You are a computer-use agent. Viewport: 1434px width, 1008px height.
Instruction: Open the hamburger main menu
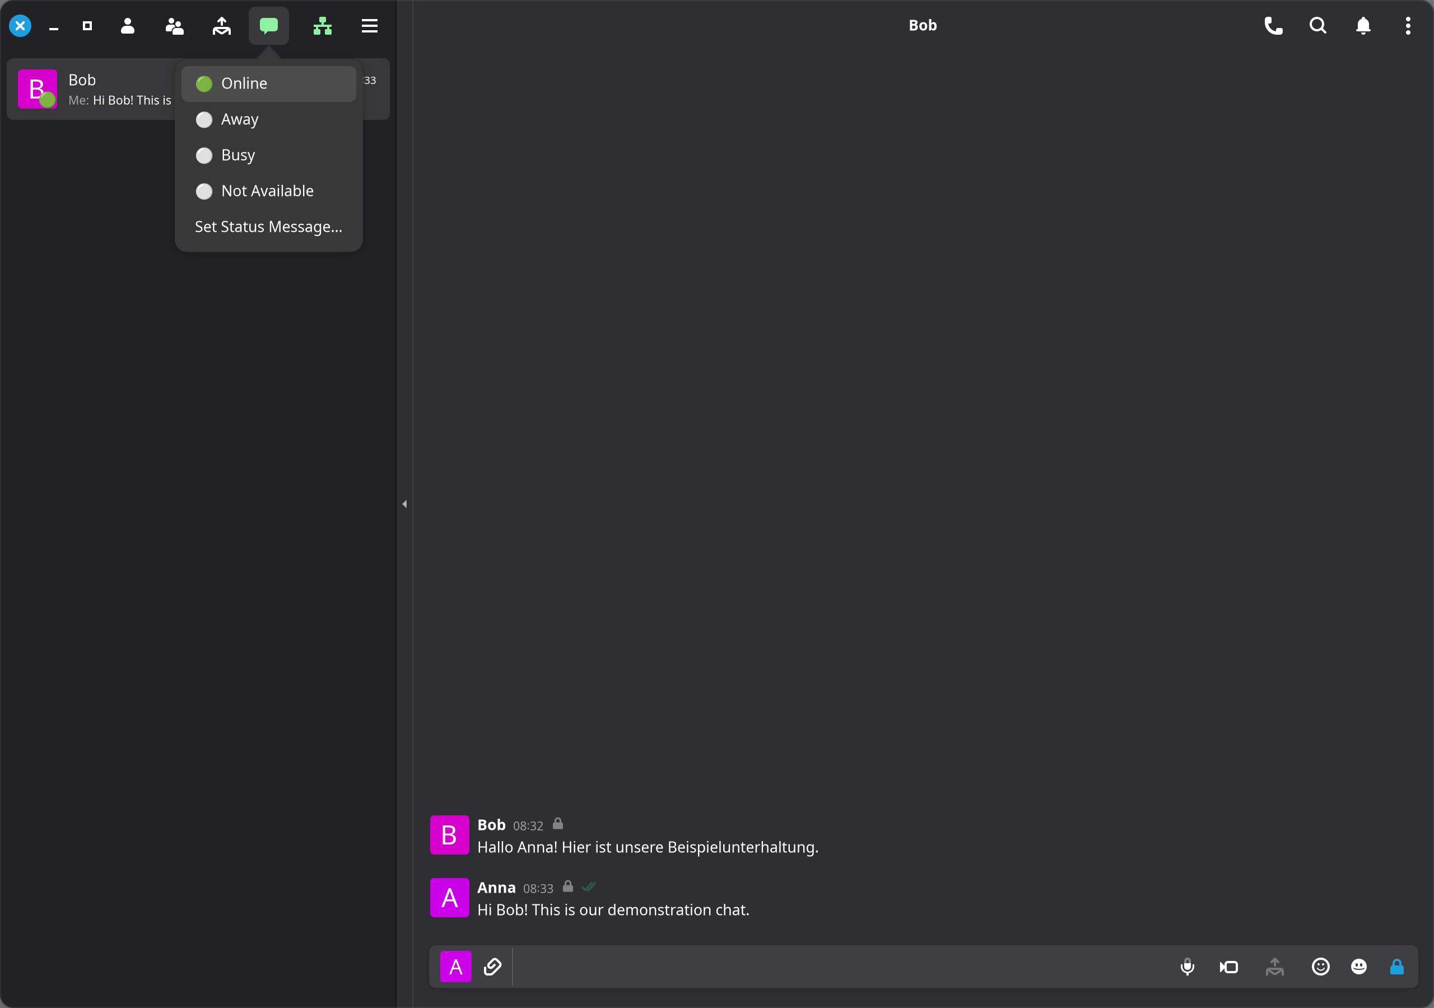pyautogui.click(x=370, y=26)
